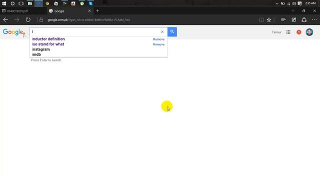
Task: Click the Taimur account name link
Action: tap(276, 32)
